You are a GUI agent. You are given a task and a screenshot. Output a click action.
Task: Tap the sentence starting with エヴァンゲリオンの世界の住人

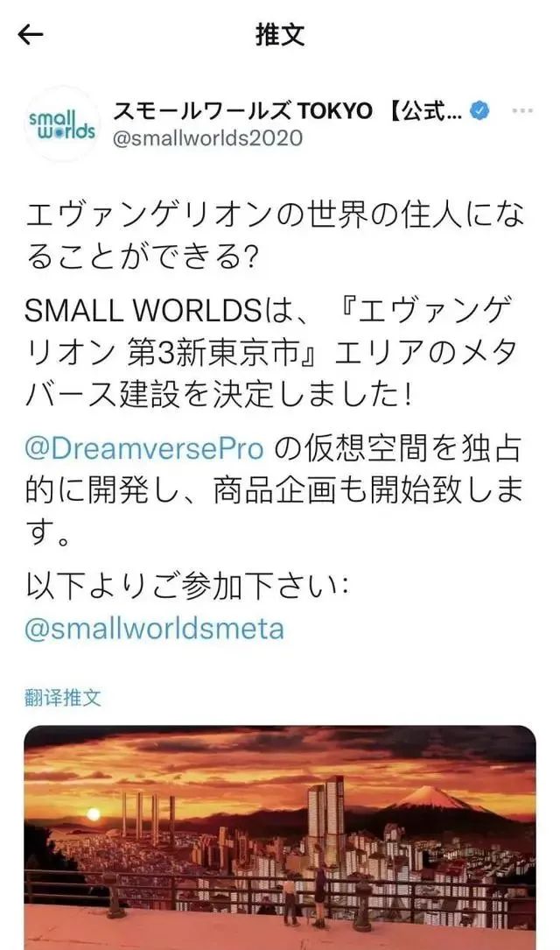click(275, 237)
